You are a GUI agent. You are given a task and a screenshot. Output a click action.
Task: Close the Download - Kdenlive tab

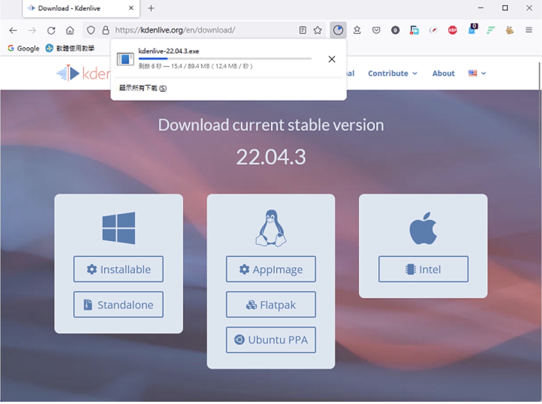click(131, 8)
